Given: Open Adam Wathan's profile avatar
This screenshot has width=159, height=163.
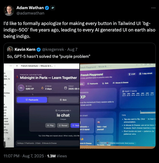Looking at the screenshot, I should coord(9,10).
